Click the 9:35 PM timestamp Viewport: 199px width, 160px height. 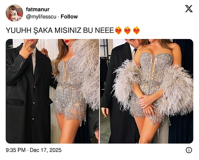(16, 150)
